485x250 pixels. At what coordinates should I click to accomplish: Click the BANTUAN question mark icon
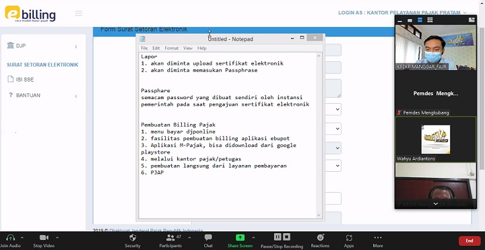(11, 95)
